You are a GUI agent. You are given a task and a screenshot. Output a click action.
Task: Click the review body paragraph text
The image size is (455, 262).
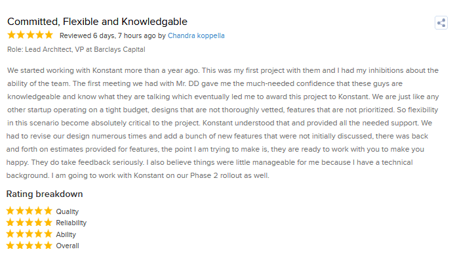[223, 123]
